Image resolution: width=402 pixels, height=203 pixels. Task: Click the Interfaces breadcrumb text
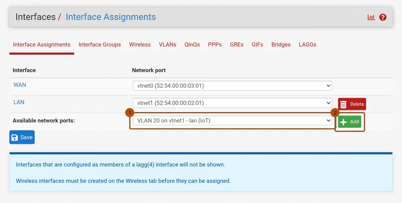(35, 17)
